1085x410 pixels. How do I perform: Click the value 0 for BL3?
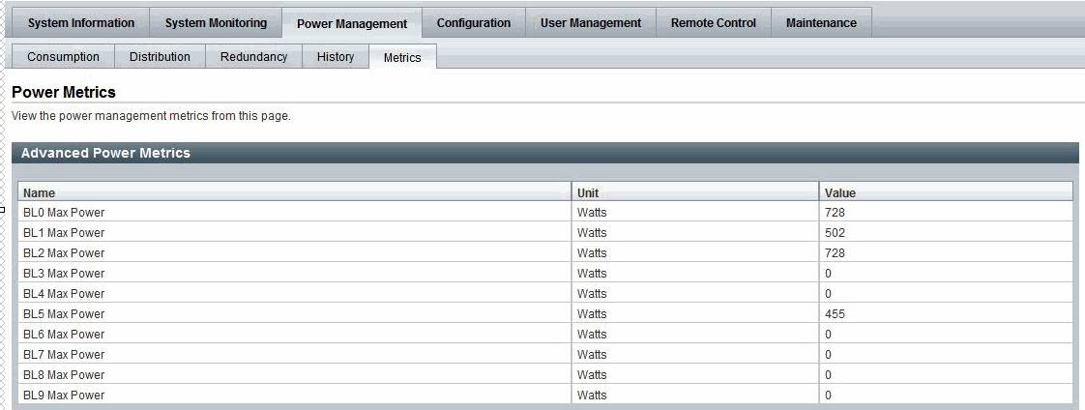tap(829, 273)
